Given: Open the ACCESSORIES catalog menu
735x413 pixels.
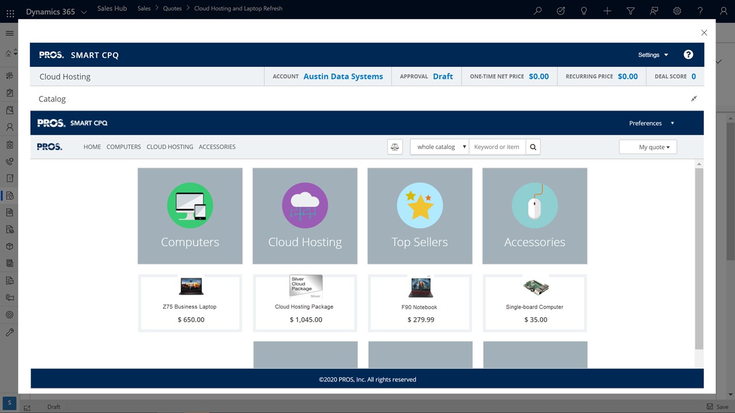Looking at the screenshot, I should pyautogui.click(x=217, y=147).
